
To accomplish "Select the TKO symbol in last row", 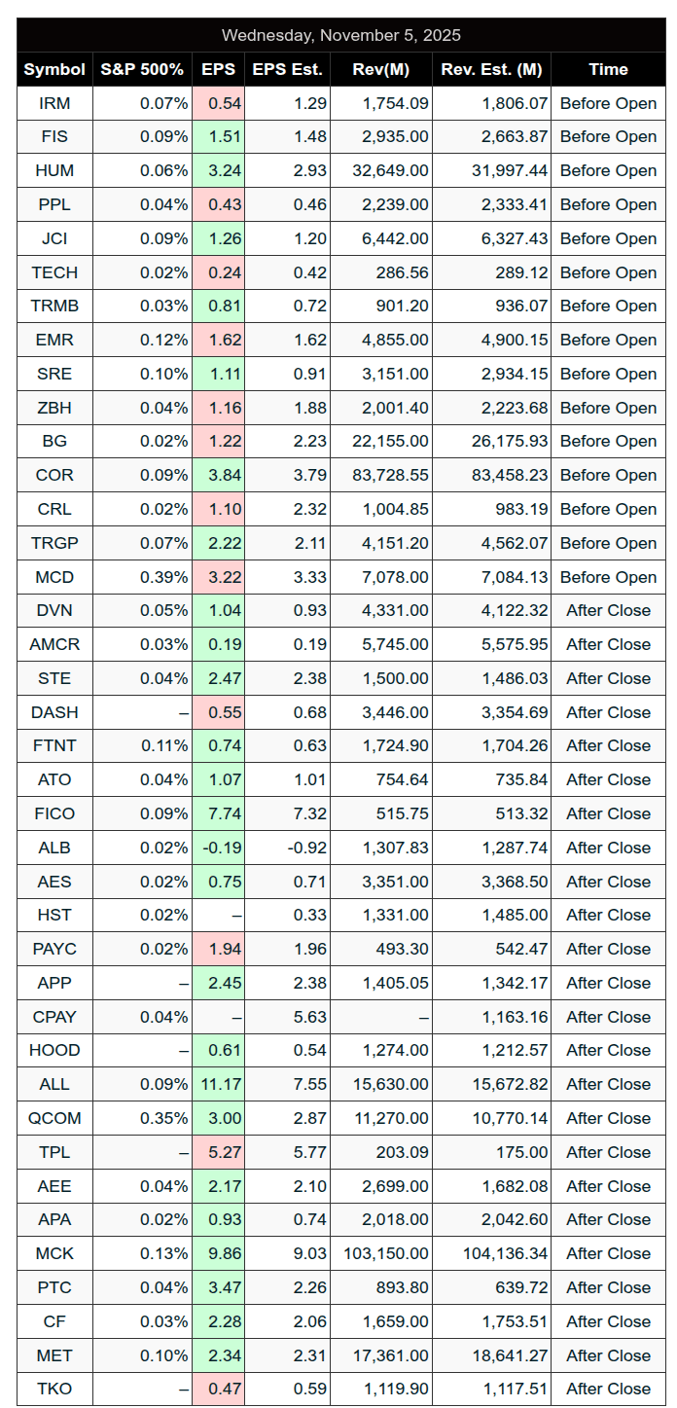I will pyautogui.click(x=54, y=1389).
